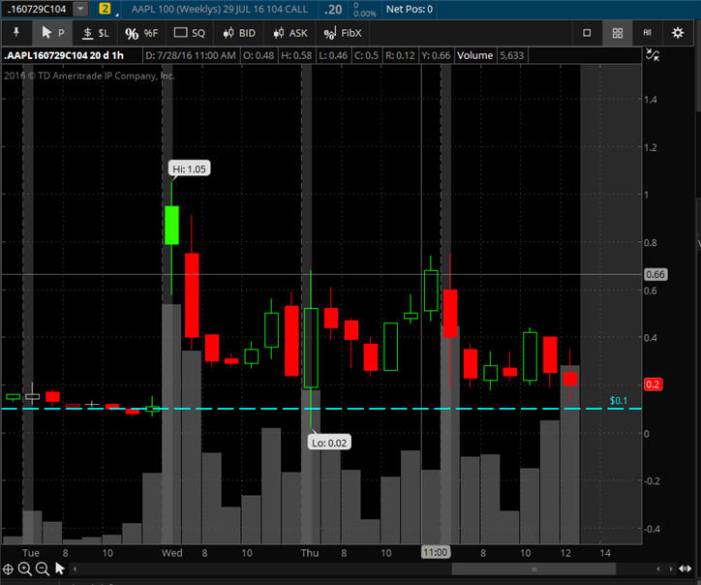Click the .20 last price value
Viewport: 701px width, 585px height.
tap(333, 10)
